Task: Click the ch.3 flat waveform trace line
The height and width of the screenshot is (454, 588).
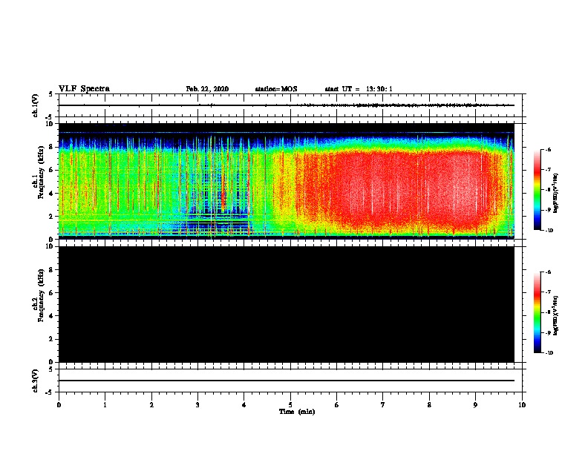Action: click(287, 381)
